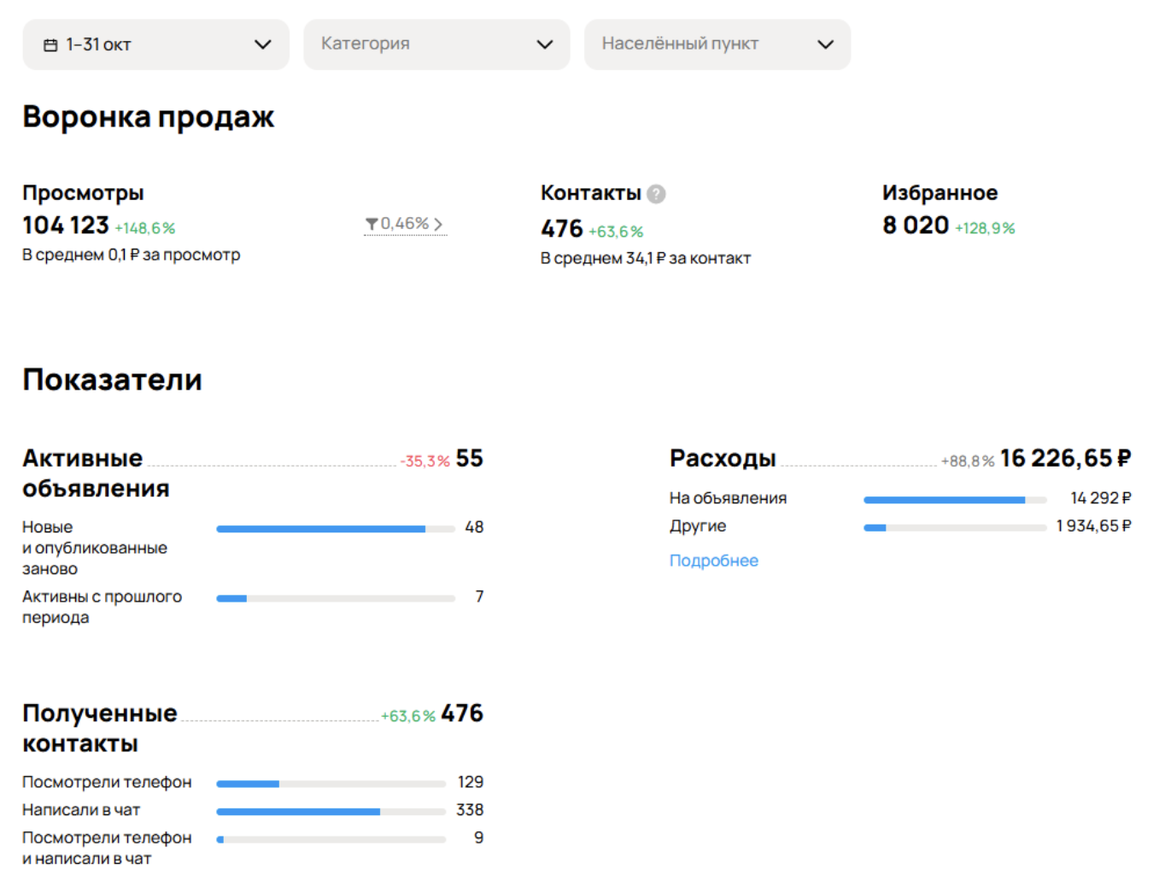The image size is (1165, 887).
Task: Click the Новые и опубликованные заново progress bar
Action: (x=335, y=529)
